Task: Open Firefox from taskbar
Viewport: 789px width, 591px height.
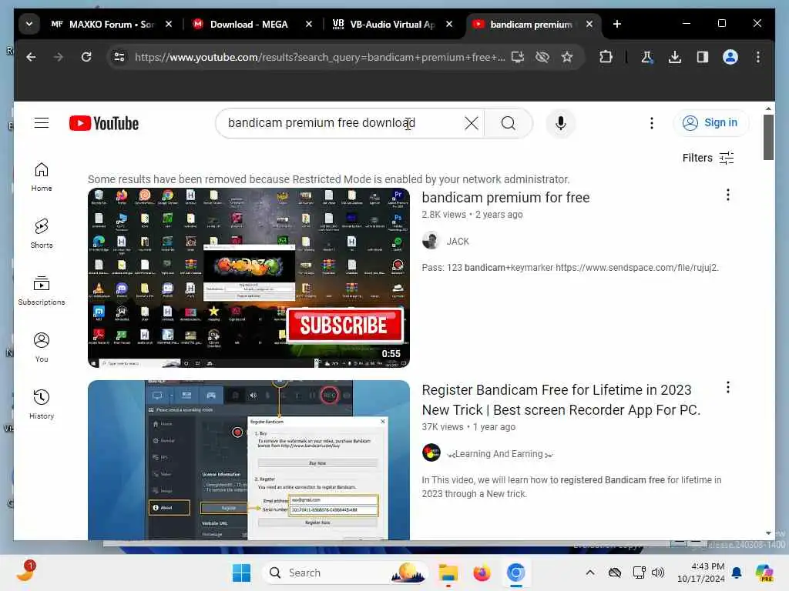Action: click(x=482, y=573)
